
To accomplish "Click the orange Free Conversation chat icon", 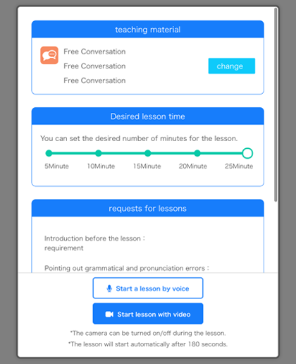I will (49, 55).
